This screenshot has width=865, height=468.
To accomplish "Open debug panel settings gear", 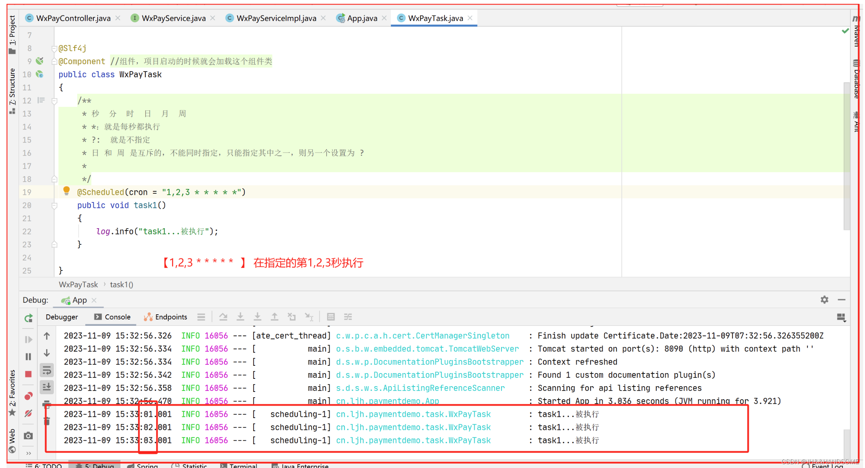I will [x=824, y=300].
